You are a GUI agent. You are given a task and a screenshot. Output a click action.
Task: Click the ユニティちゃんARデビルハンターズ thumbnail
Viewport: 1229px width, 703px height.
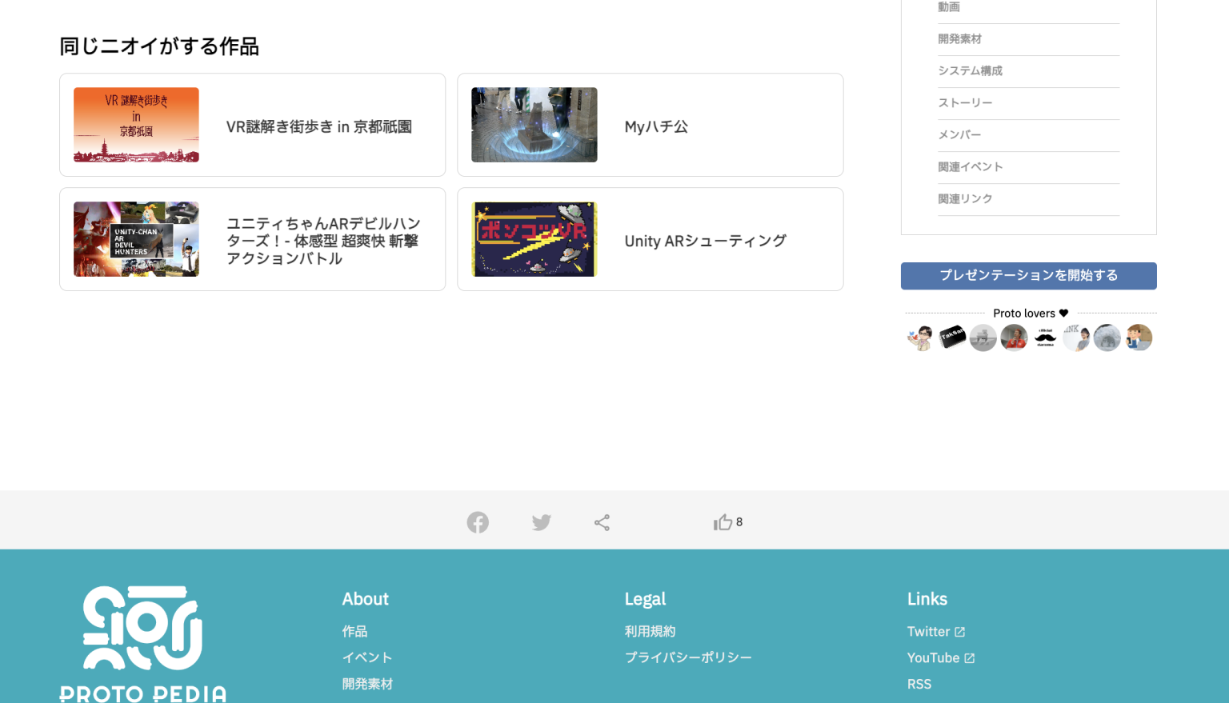point(136,238)
